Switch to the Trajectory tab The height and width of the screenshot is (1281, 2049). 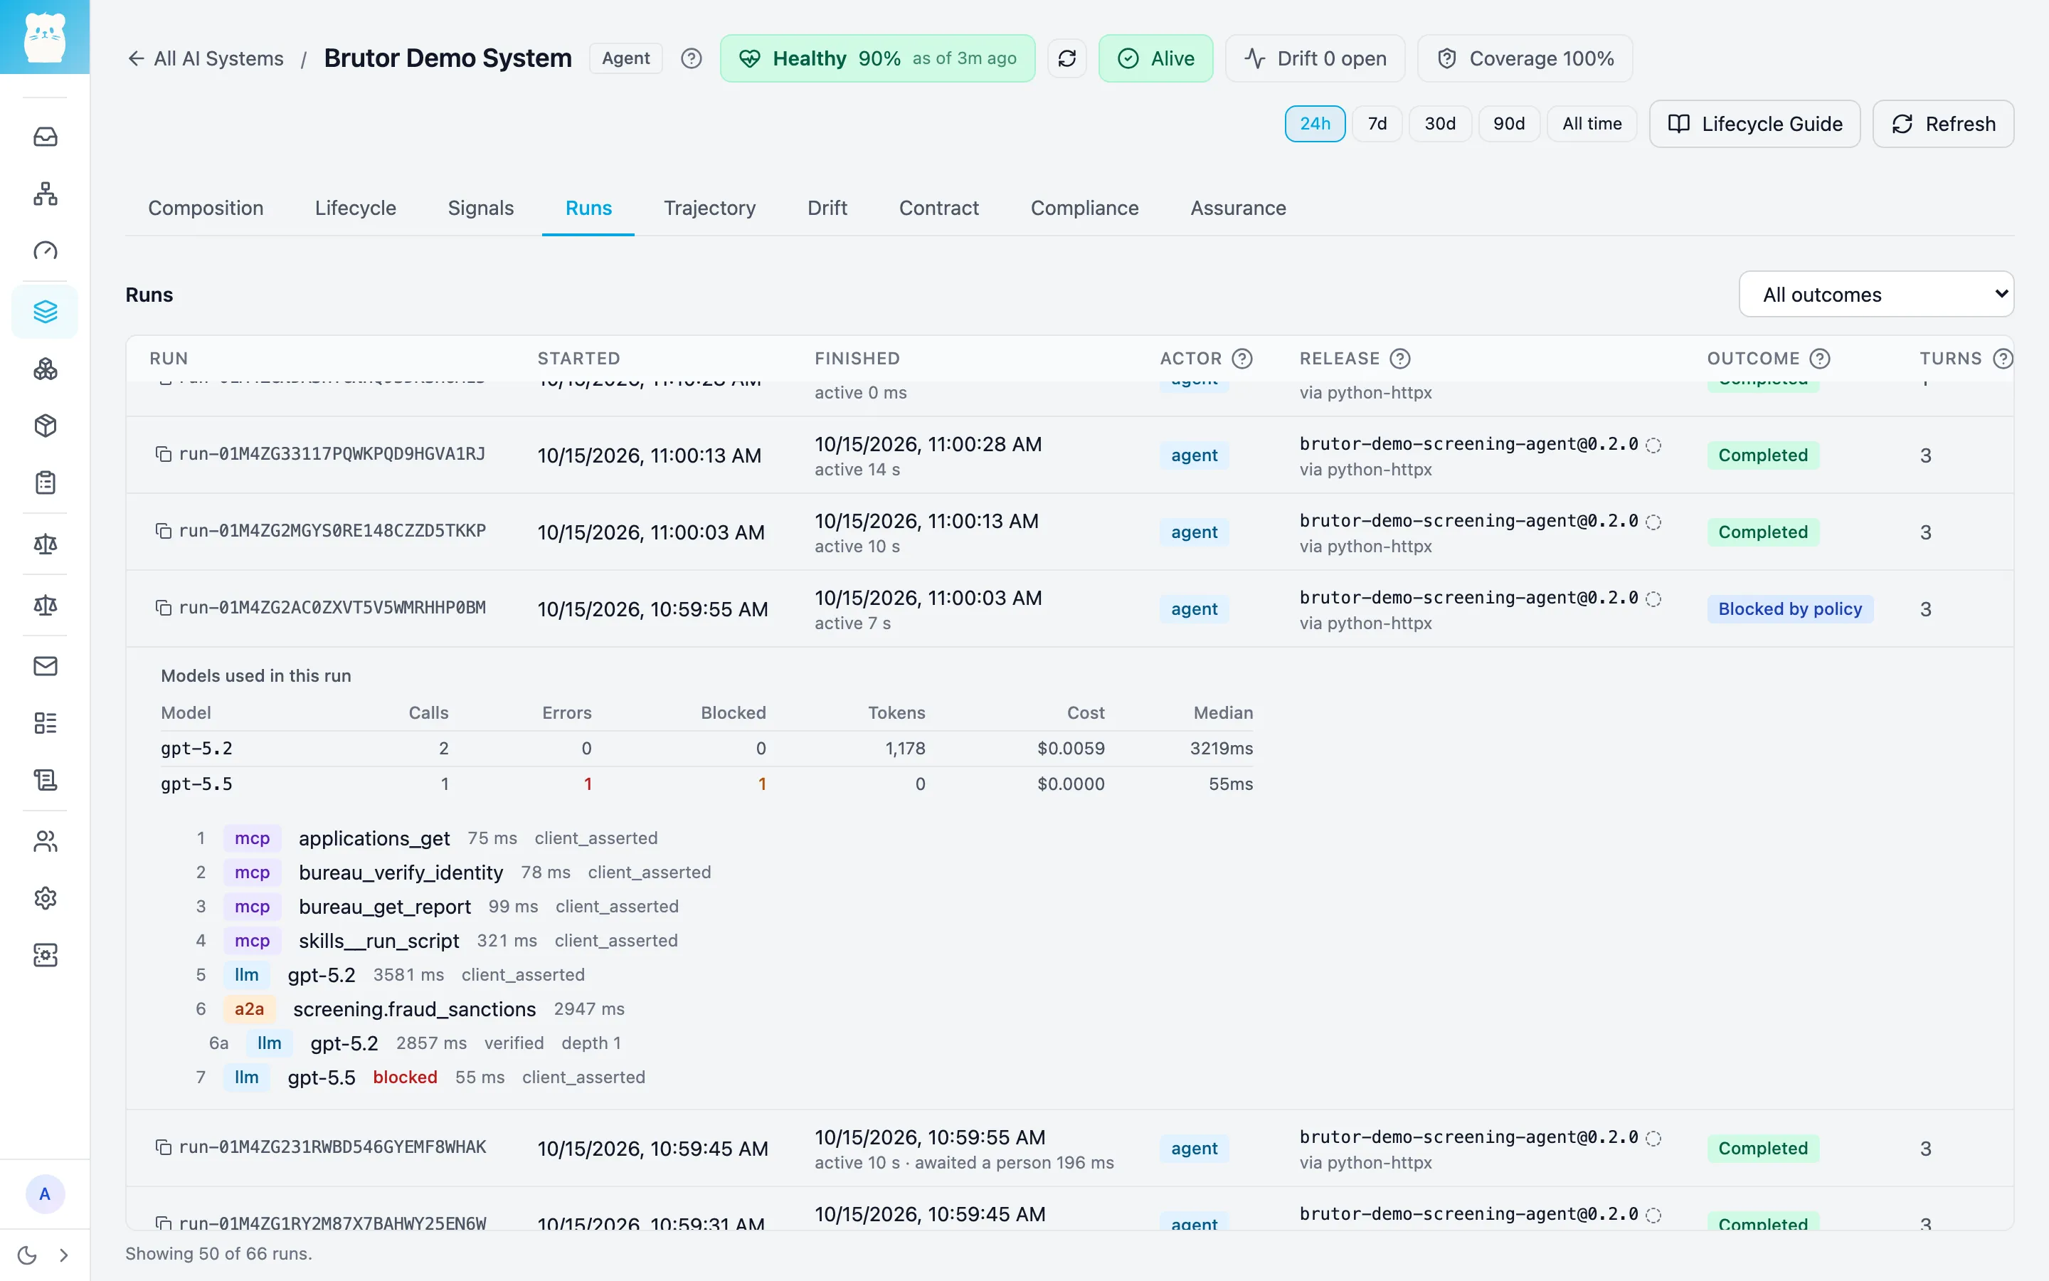point(709,208)
